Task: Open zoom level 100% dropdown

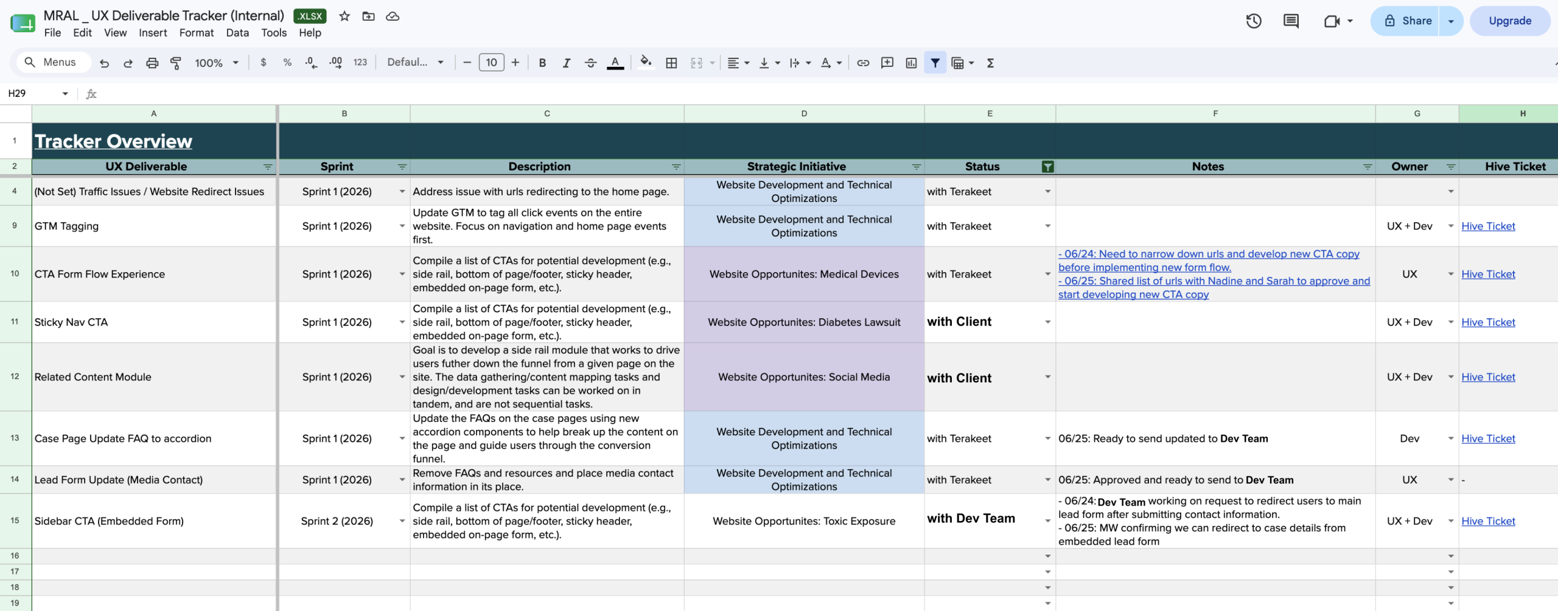Action: point(216,63)
